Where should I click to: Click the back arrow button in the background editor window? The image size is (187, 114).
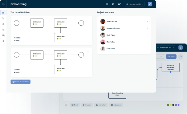tap(180, 48)
